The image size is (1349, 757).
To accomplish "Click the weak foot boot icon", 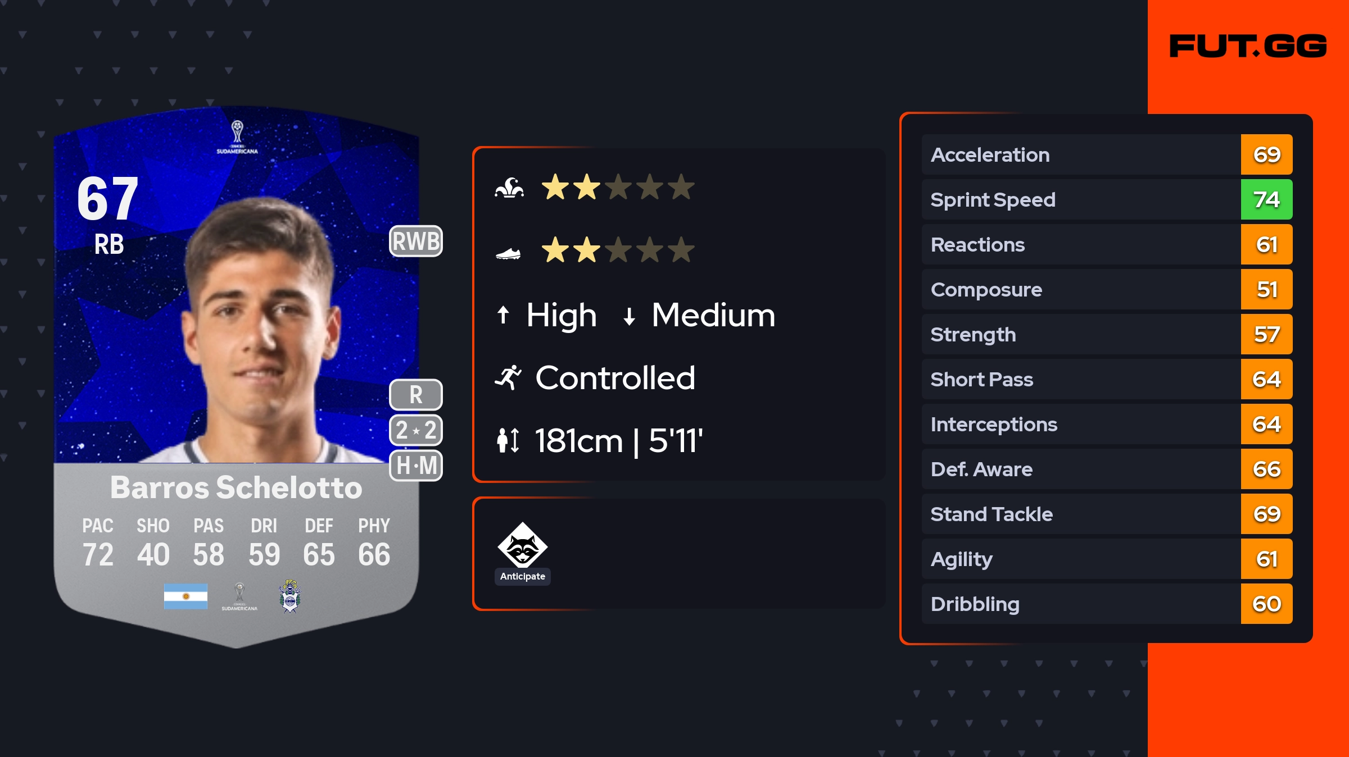I will click(508, 254).
